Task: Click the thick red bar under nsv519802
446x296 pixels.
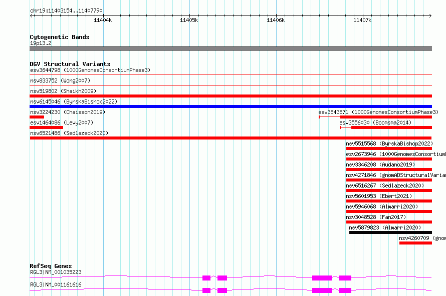Action: click(231, 96)
